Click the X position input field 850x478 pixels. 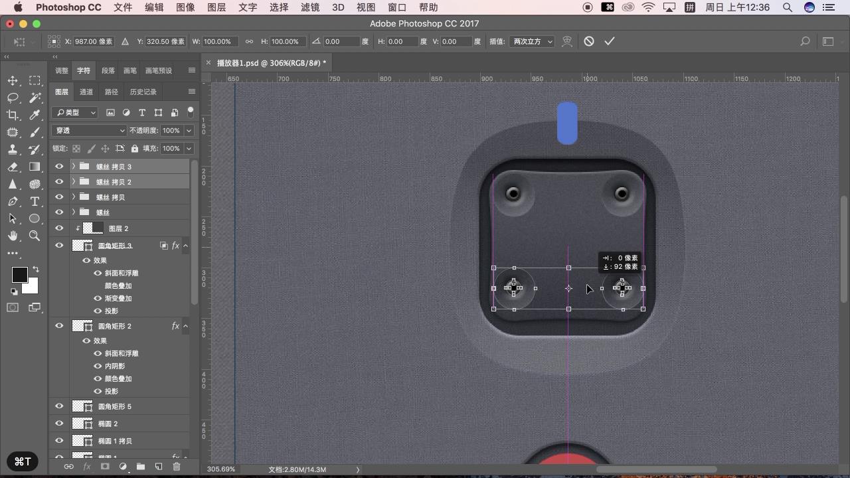tap(94, 41)
